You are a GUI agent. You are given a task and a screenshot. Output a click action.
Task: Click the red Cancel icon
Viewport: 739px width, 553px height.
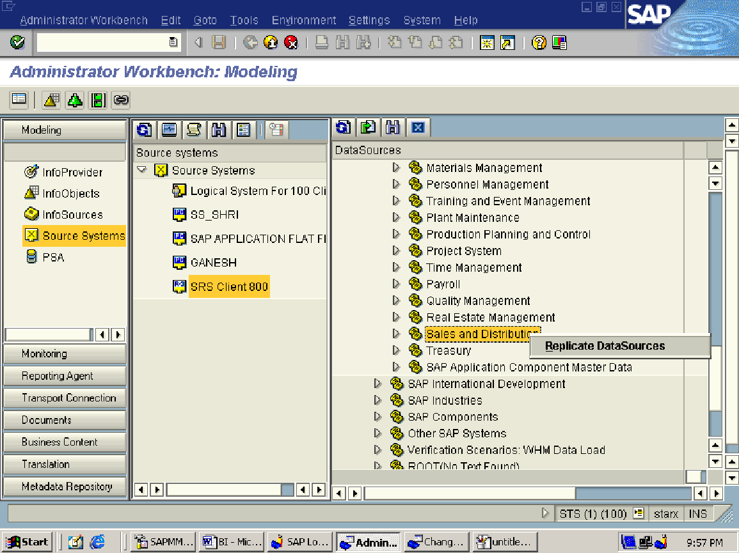(x=292, y=43)
